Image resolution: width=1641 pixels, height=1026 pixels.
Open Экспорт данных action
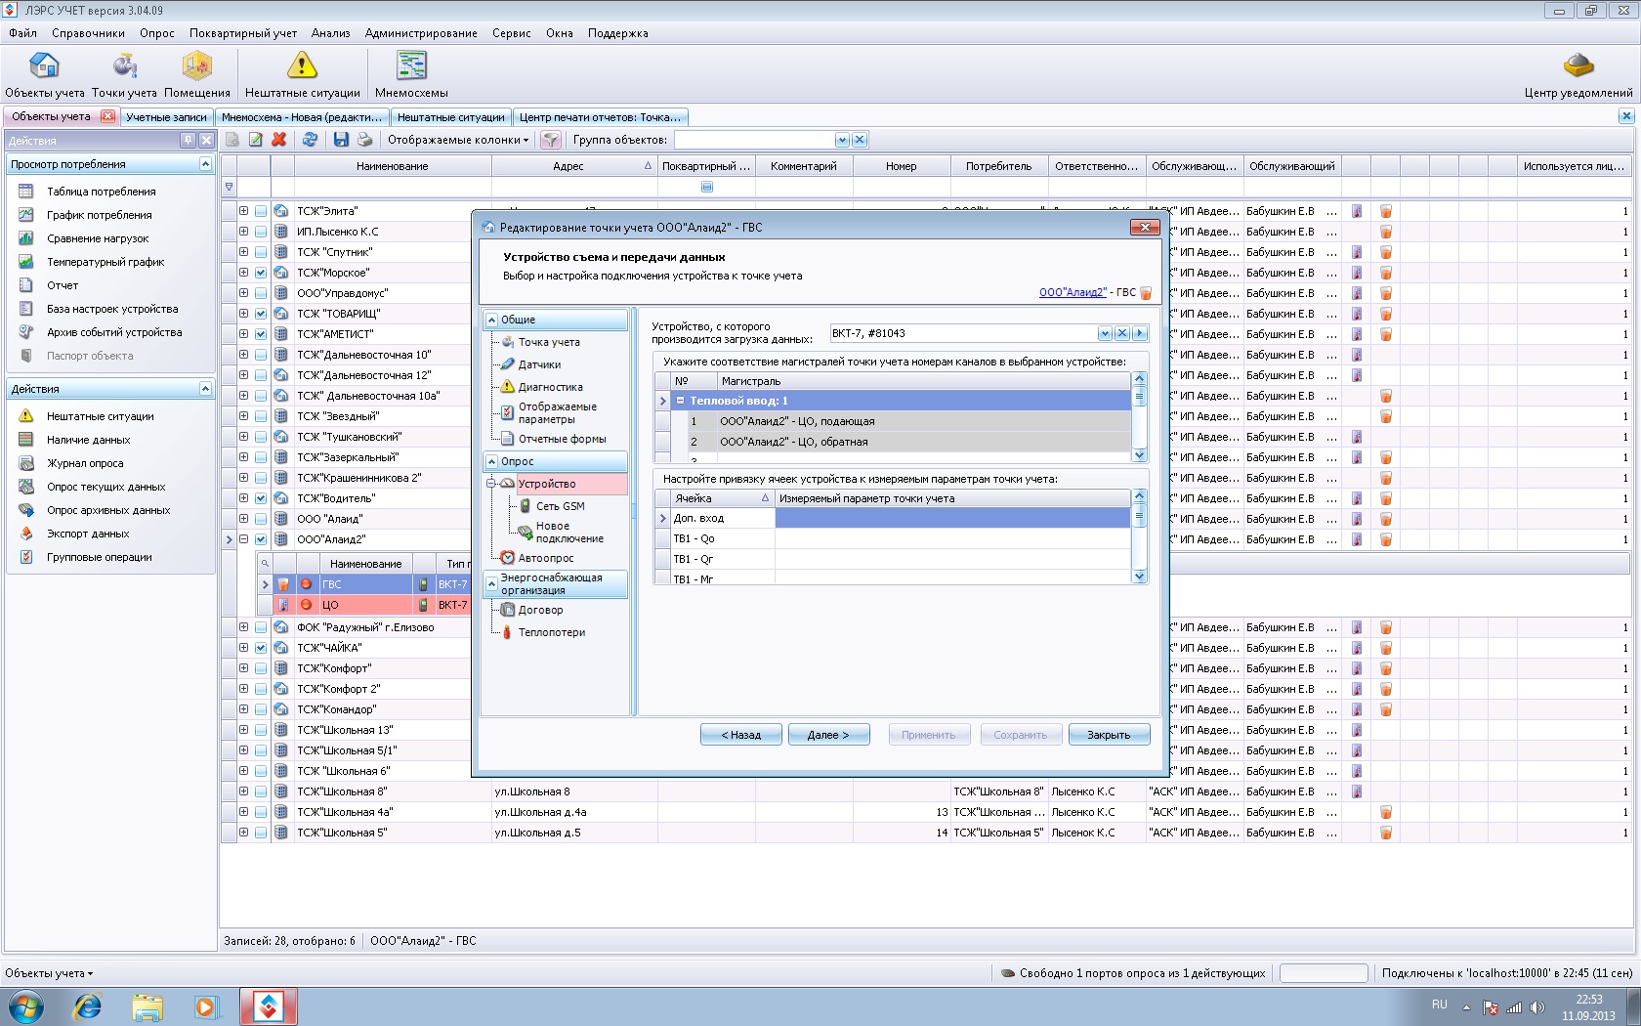click(x=88, y=534)
